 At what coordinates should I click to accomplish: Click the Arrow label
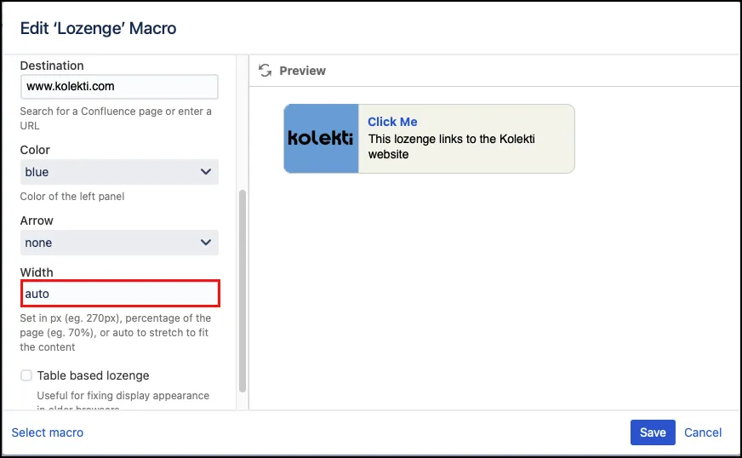[37, 220]
